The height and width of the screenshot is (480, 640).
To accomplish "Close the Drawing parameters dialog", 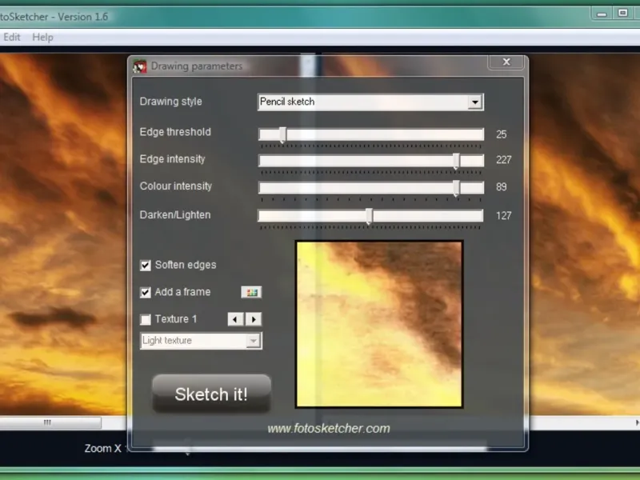I will coord(506,62).
